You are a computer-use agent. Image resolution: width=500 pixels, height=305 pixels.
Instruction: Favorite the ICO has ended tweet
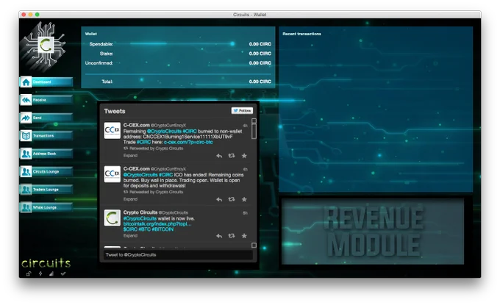[244, 199]
